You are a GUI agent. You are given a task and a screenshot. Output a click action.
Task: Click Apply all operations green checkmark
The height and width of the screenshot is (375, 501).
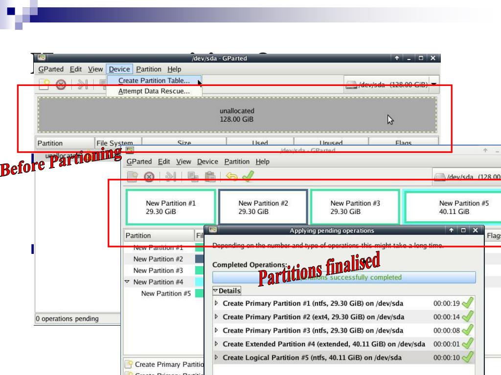click(x=248, y=176)
